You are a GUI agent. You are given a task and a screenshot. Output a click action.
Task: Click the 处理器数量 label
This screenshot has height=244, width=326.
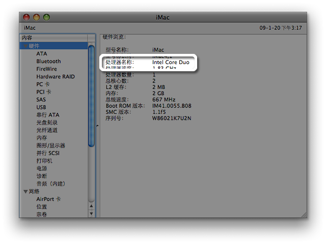120,75
